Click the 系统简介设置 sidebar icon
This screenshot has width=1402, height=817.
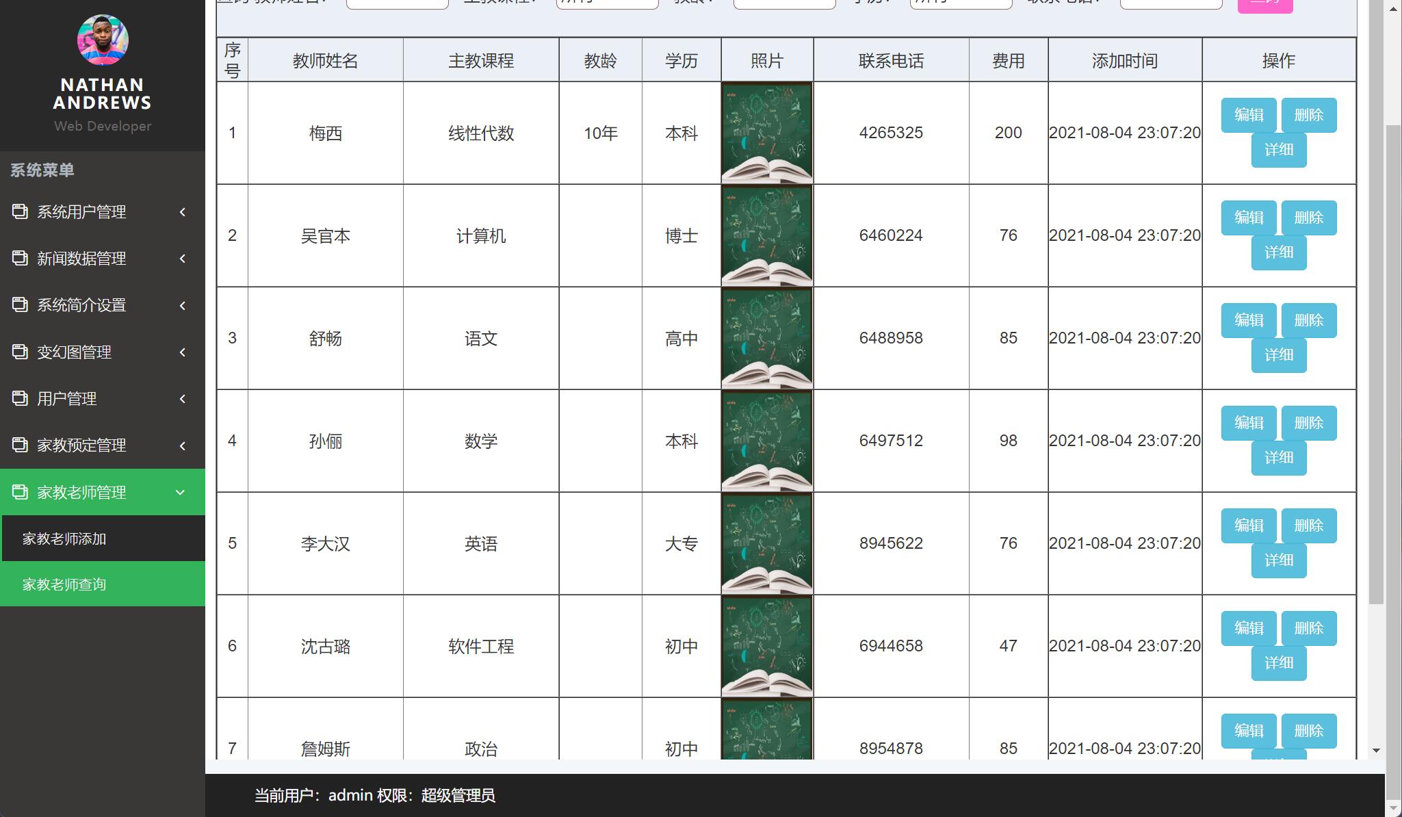click(20, 305)
